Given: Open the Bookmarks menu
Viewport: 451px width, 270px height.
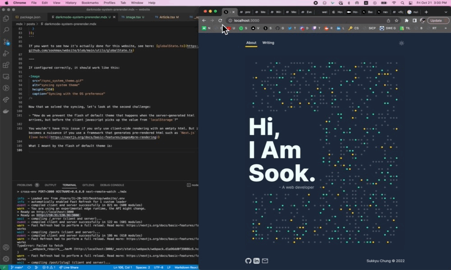Looking at the screenshot, I should [x=90, y=3].
